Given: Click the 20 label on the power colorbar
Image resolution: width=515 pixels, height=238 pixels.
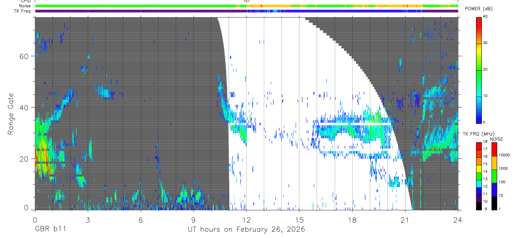Looking at the screenshot, I should click(x=485, y=69).
